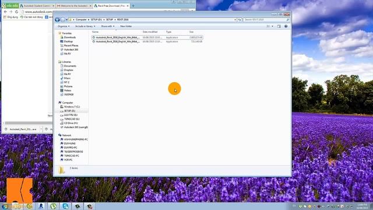The height and width of the screenshot is (210, 373).
Task: Select Libraries in navigation pane
Action: [66, 62]
